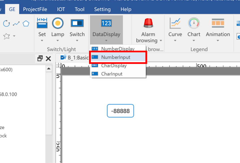The height and width of the screenshot is (163, 240).
Task: Click the DataDisplay 123 icon
Action: tap(106, 23)
